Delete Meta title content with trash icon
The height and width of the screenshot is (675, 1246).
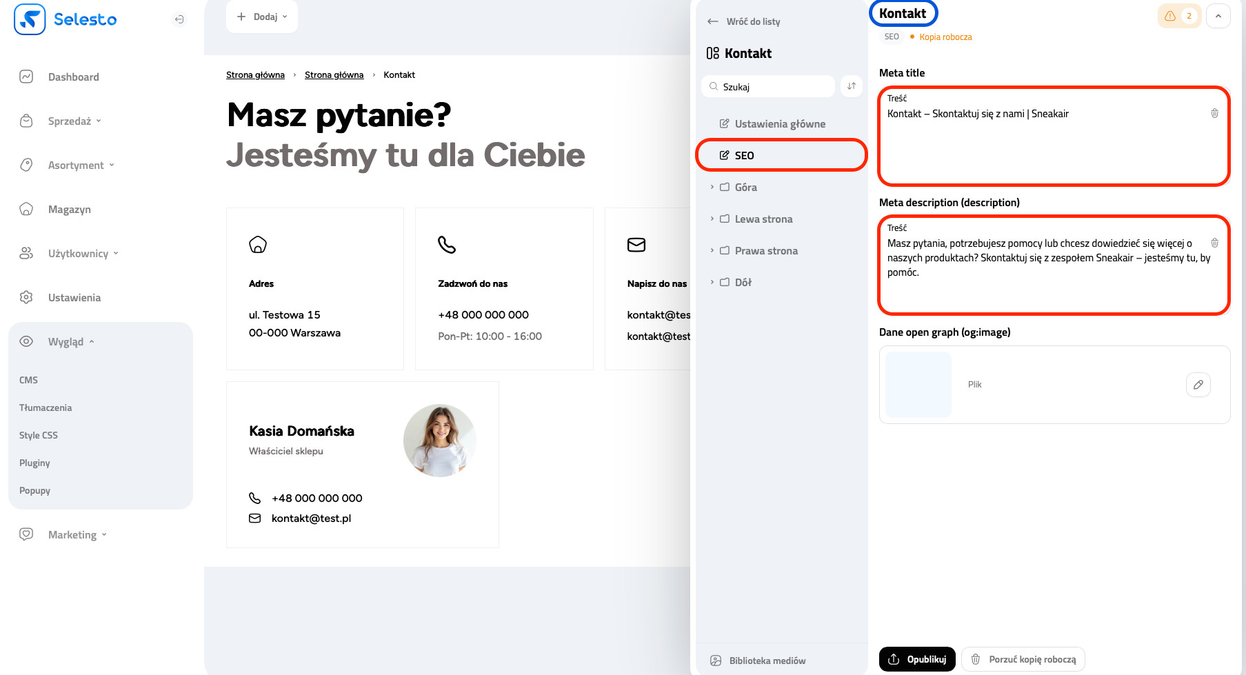pos(1214,113)
